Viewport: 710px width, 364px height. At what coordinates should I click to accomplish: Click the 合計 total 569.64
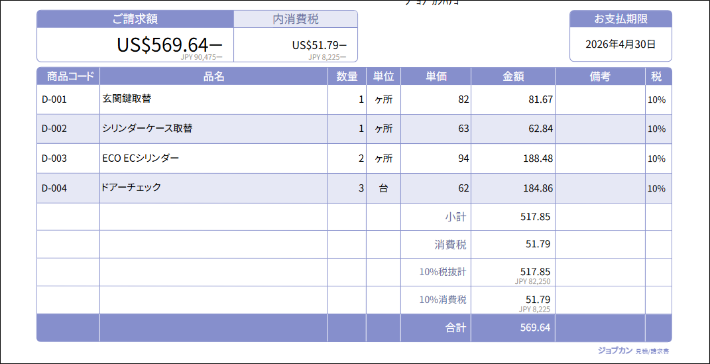coord(535,328)
